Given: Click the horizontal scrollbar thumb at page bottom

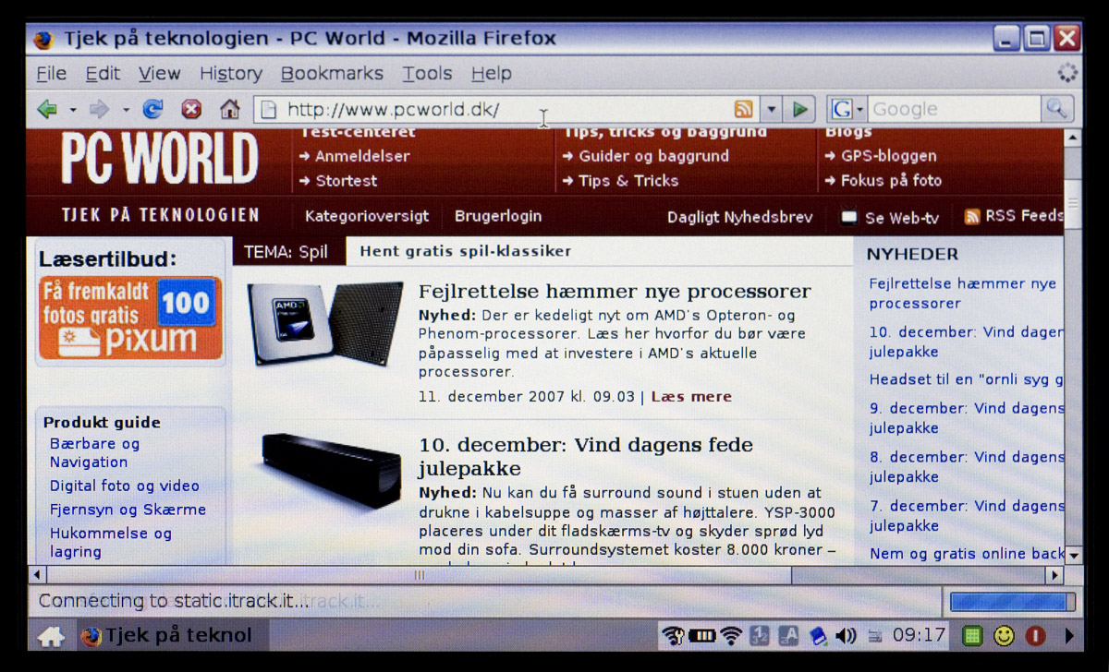Looking at the screenshot, I should (x=419, y=575).
